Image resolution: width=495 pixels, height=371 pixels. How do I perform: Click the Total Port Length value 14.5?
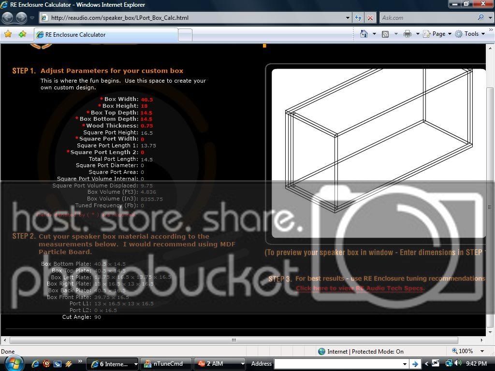(x=147, y=159)
